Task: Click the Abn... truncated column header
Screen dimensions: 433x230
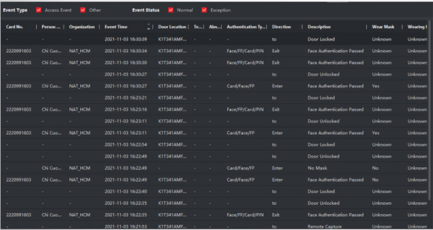Action: (x=215, y=27)
